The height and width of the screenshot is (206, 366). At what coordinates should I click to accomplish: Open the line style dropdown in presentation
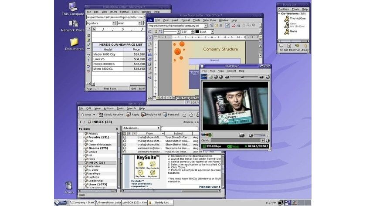click(x=179, y=31)
